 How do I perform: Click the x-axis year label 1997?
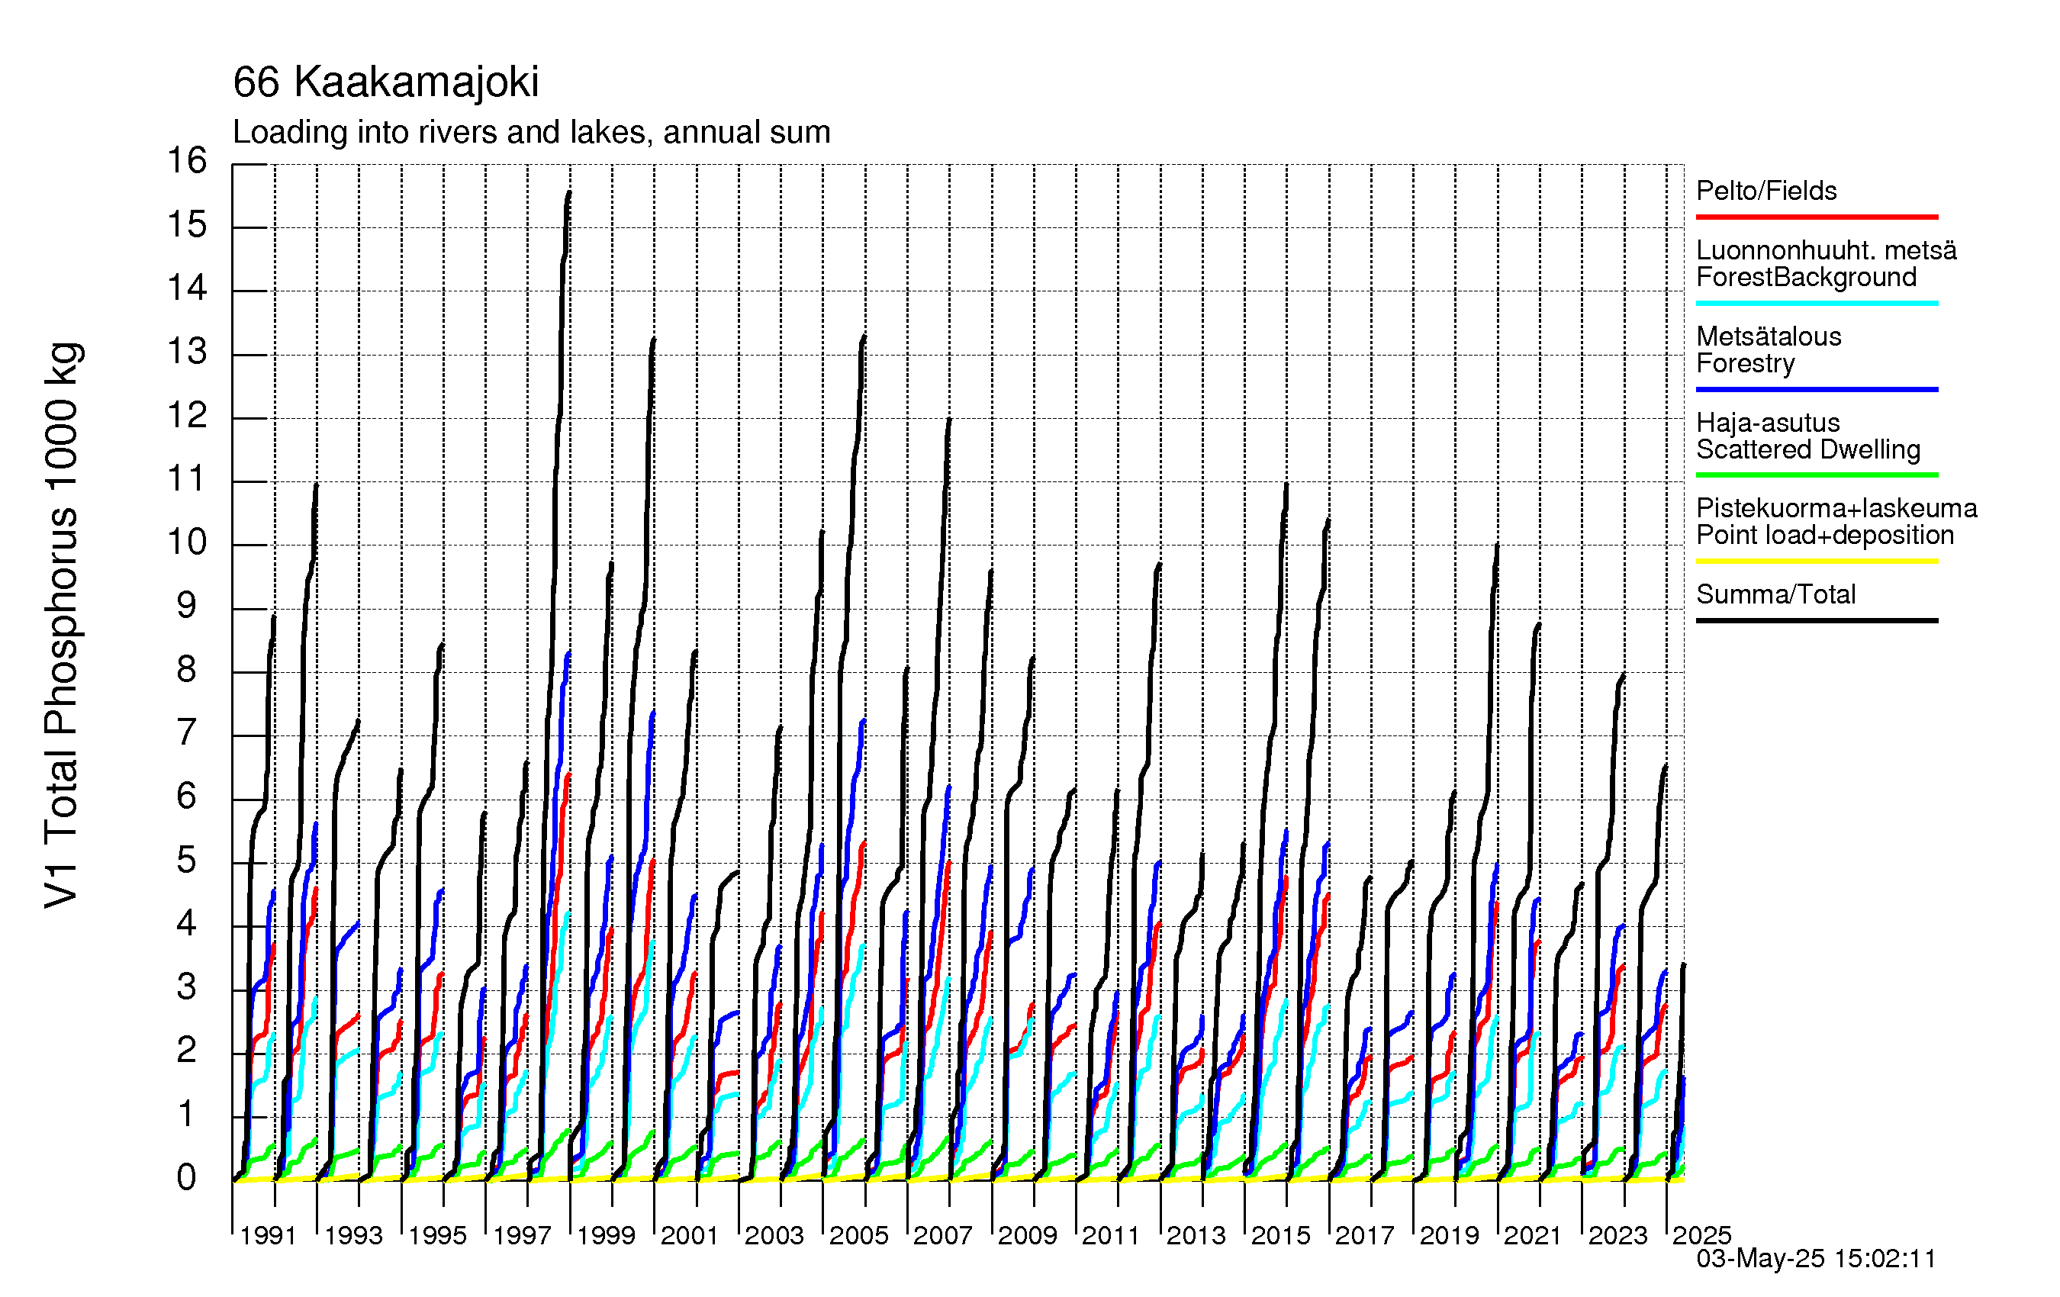click(x=522, y=1235)
